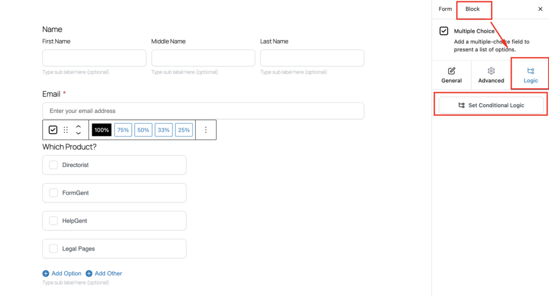Open the General settings tab
Screen dimensions: 549x296
click(451, 75)
